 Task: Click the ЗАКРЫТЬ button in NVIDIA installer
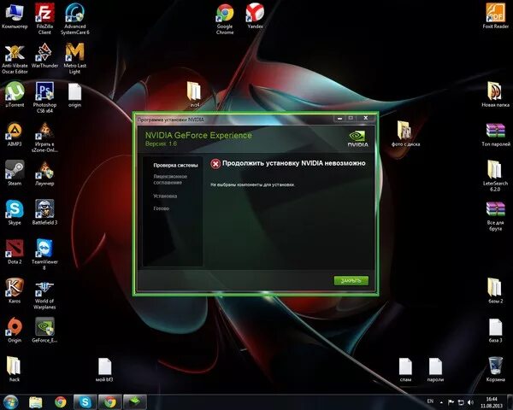[351, 280]
